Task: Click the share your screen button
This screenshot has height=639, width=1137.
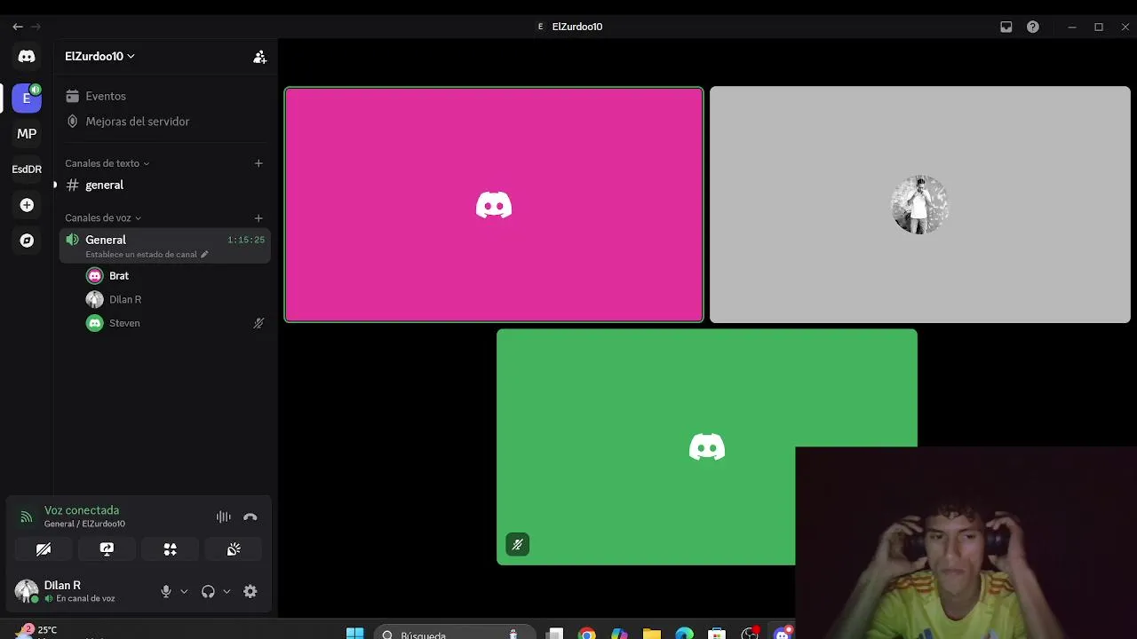Action: tap(107, 549)
